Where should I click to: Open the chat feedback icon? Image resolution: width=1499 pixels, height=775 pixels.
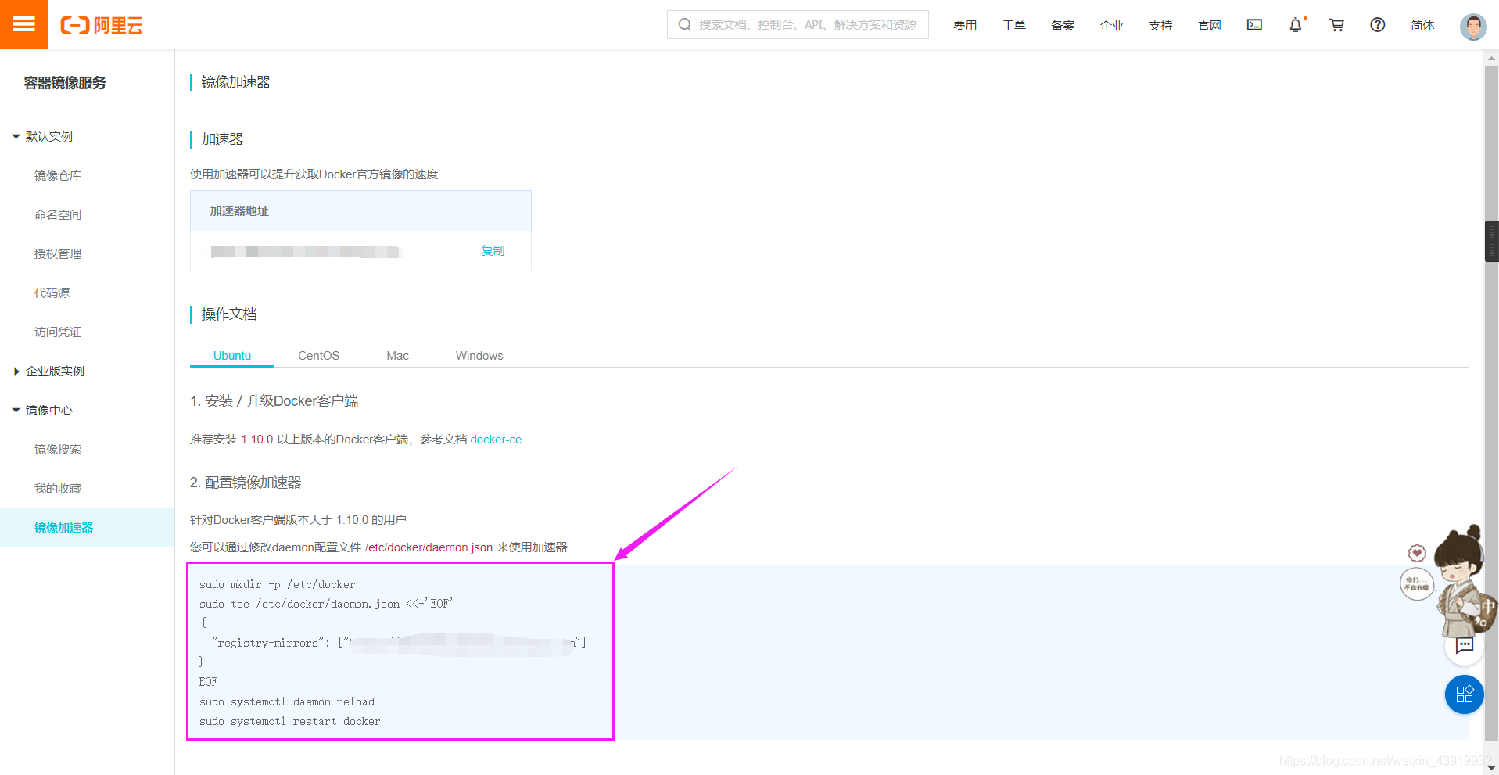(1465, 645)
